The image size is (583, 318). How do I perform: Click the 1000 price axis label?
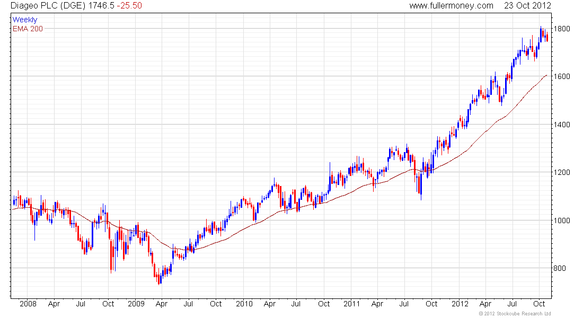(562, 220)
